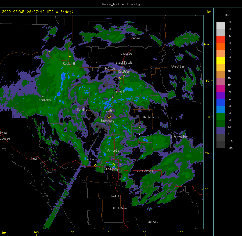This screenshot has height=236, width=242.
Task: Select the yellow diamond marker below Cochrane
Action: tap(95, 166)
